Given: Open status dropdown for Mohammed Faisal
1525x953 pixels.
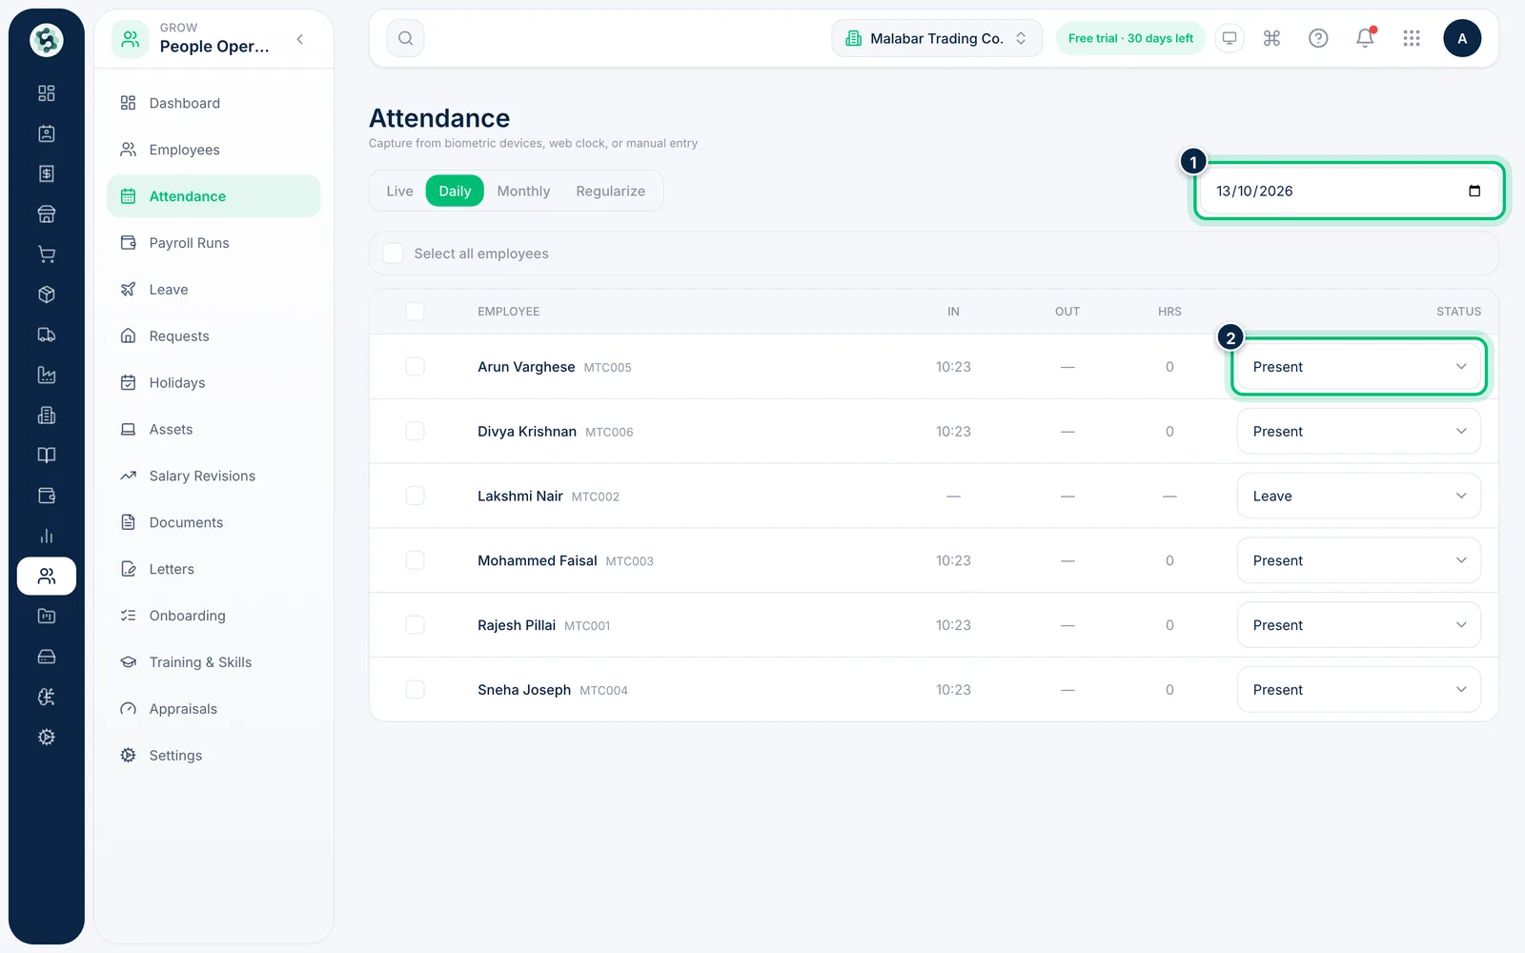Looking at the screenshot, I should (x=1359, y=560).
